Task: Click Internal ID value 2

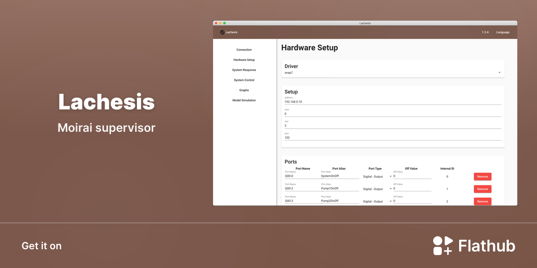Action: tap(447, 201)
